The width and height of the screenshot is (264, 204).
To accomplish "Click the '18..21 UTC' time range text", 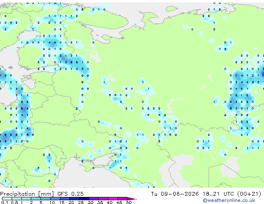I will coord(218,194).
